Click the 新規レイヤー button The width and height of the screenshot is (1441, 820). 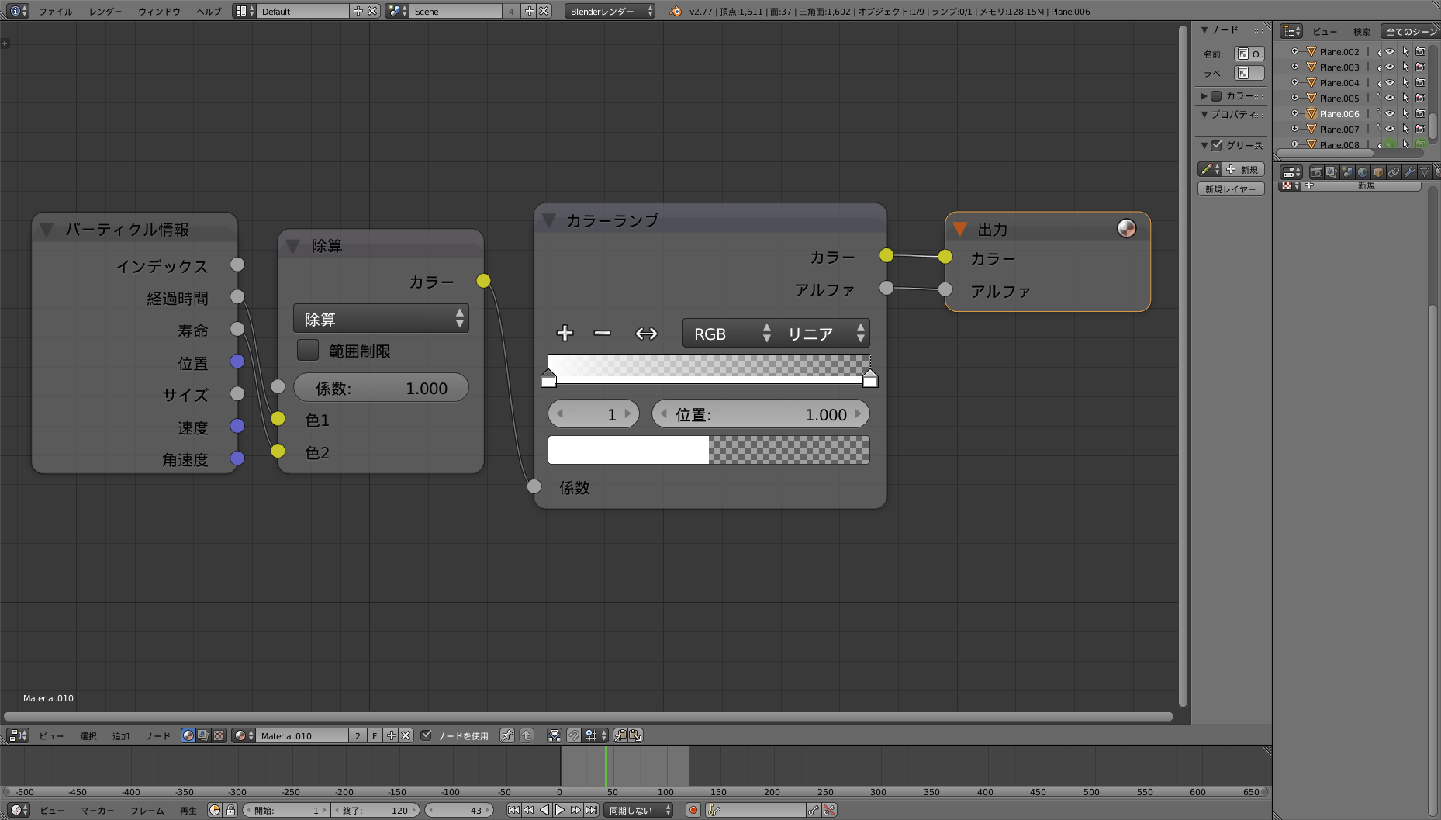(x=1231, y=189)
